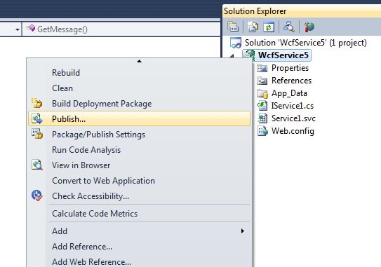This screenshot has width=381, height=267.
Task: Click the Build Deployment Package icon
Action: (36, 103)
